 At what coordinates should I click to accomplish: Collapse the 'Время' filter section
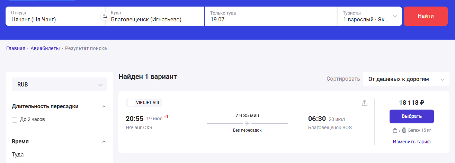pyautogui.click(x=104, y=142)
